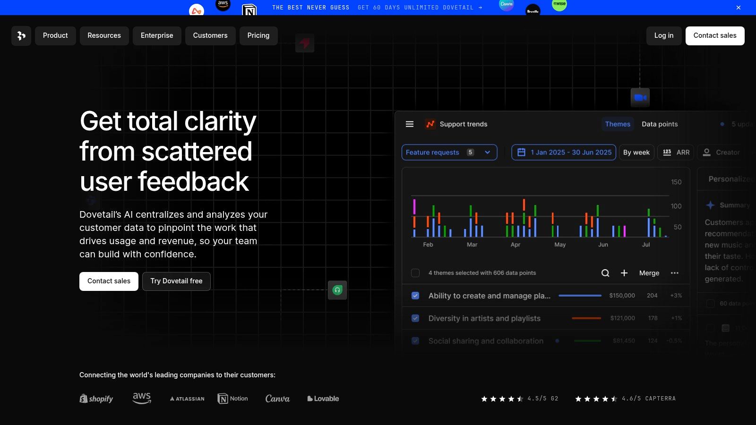Screen dimensions: 756x425
Task: Uncheck 'Ability to create and manage' theme
Action: click(x=415, y=296)
